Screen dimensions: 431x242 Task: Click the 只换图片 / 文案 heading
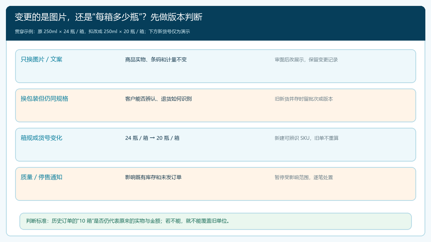[x=41, y=59]
